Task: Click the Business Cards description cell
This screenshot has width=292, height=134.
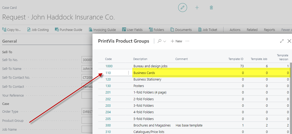Action: point(144,73)
